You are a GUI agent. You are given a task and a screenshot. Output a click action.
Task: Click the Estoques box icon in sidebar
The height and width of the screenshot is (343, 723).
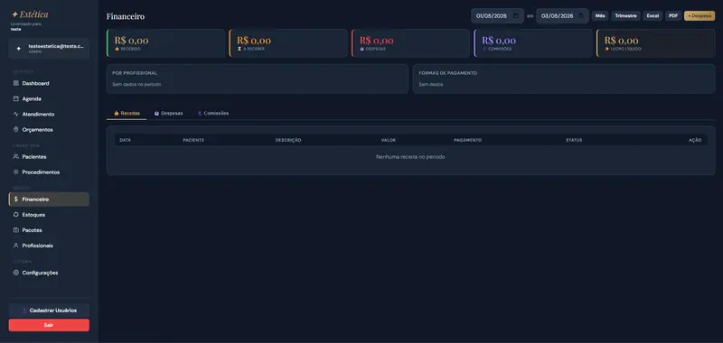tap(15, 215)
